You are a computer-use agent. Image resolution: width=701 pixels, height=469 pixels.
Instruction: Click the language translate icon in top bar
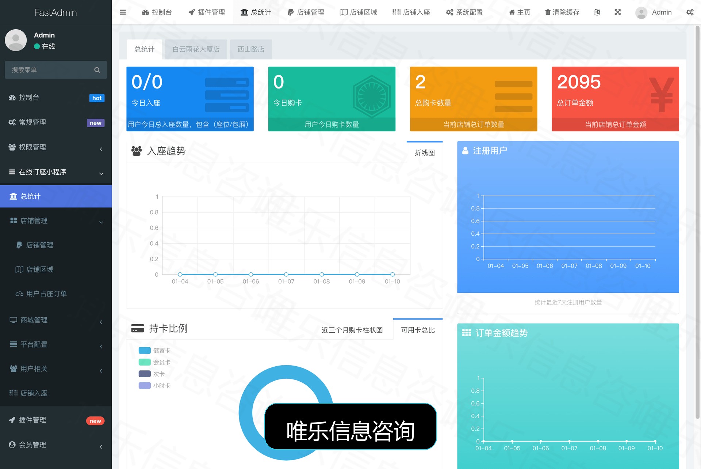pos(597,12)
